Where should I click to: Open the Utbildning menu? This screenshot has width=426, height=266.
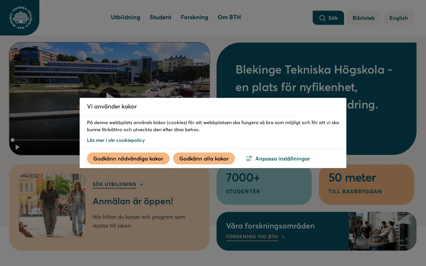tap(125, 17)
